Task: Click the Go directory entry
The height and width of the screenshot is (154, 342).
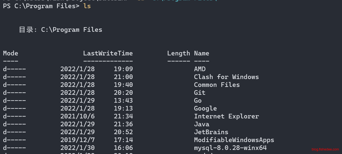Action: point(198,100)
